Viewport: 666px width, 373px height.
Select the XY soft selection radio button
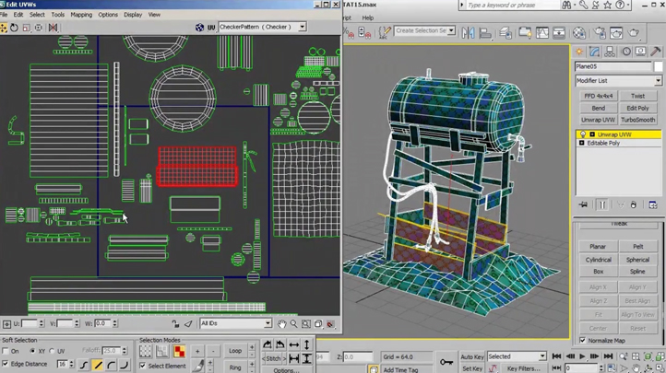click(x=32, y=351)
